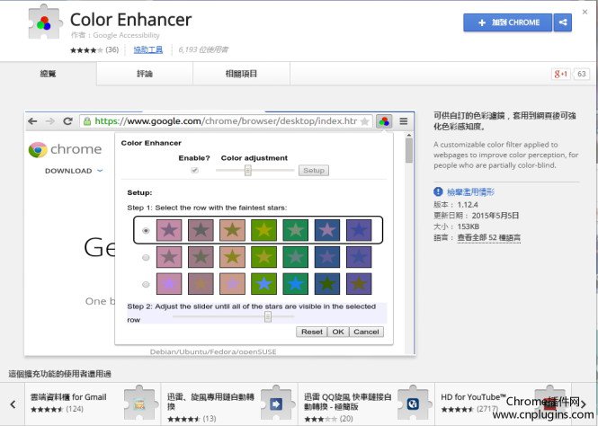598x426 pixels.
Task: Open the 迅雷、旋風專用鏈自動轉換 extension card
Action: click(x=229, y=404)
